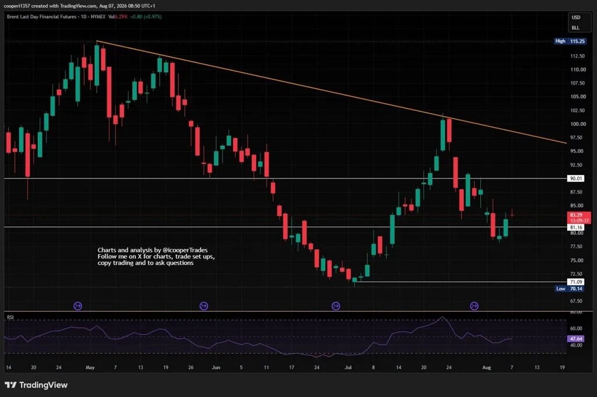
Task: Click the event marker just before the Jul label
Action: click(x=336, y=305)
